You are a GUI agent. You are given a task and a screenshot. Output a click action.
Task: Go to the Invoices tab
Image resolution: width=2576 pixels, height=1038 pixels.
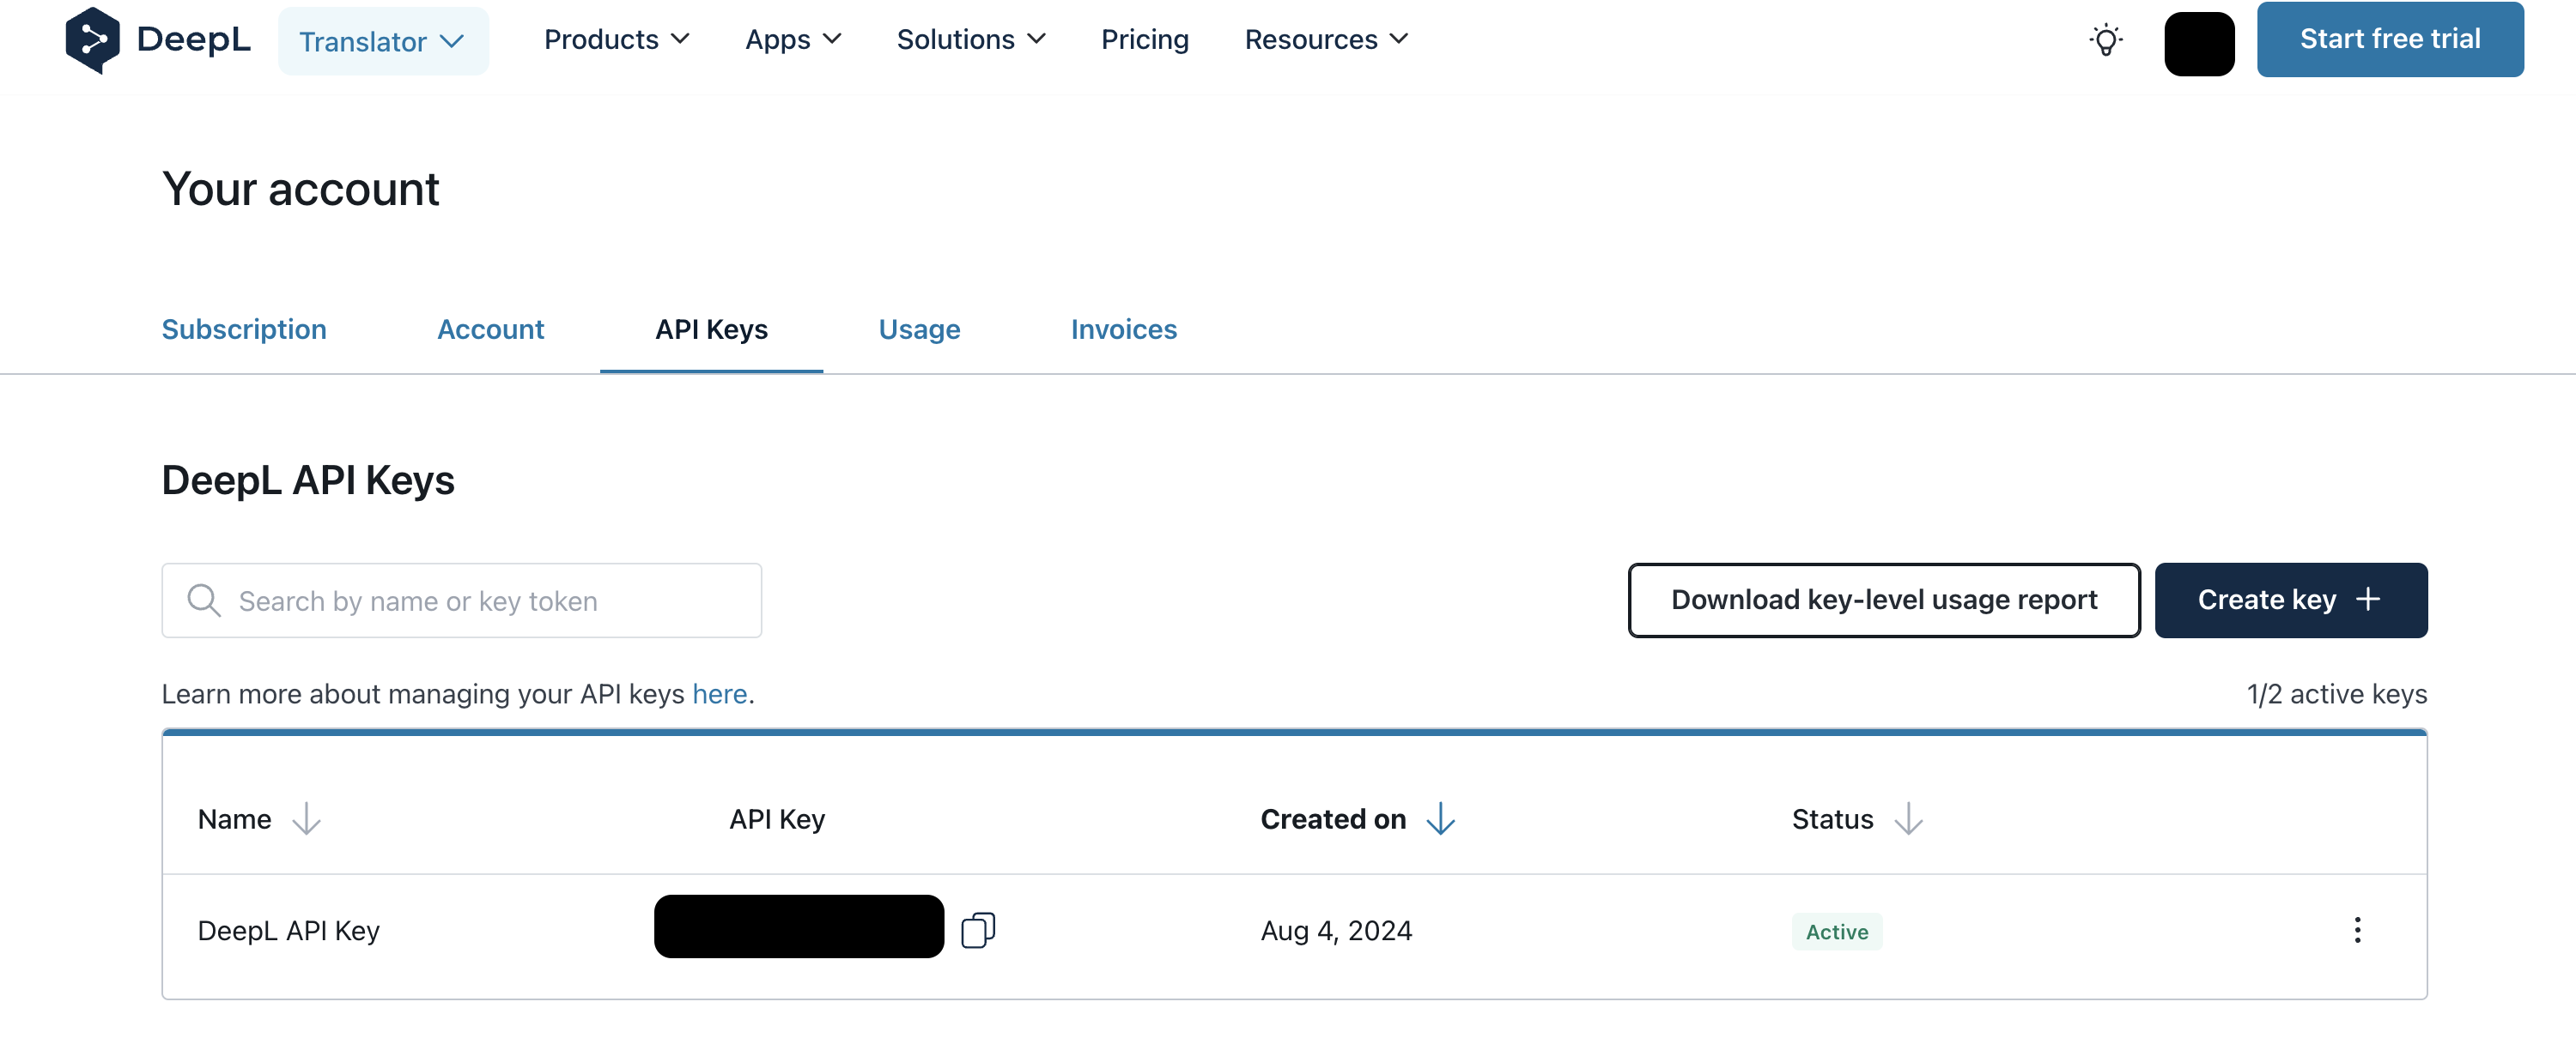(x=1123, y=329)
